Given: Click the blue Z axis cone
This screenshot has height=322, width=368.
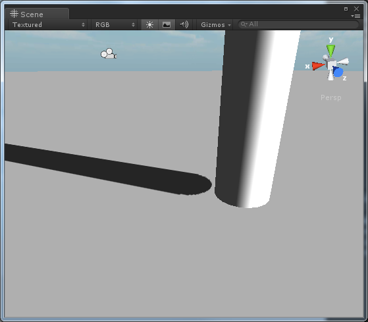Looking at the screenshot, I should tap(338, 72).
